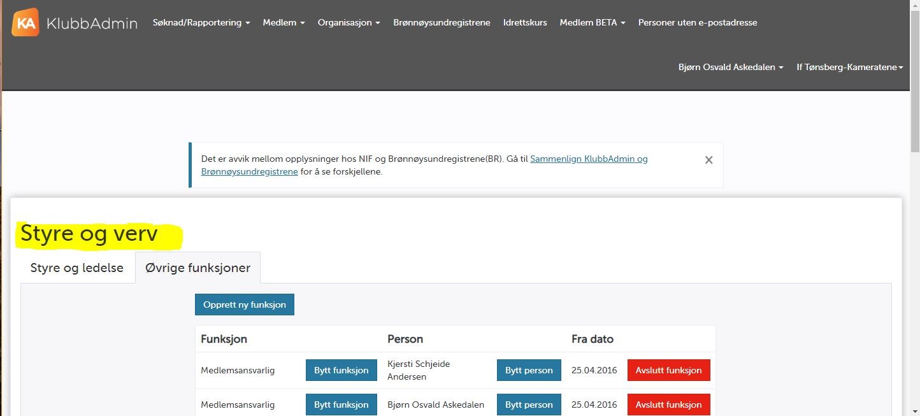920x416 pixels.
Task: Open Brønnøysundregistrene menu item
Action: point(442,22)
